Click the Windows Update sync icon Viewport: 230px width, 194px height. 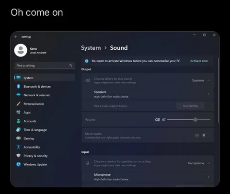click(x=19, y=164)
